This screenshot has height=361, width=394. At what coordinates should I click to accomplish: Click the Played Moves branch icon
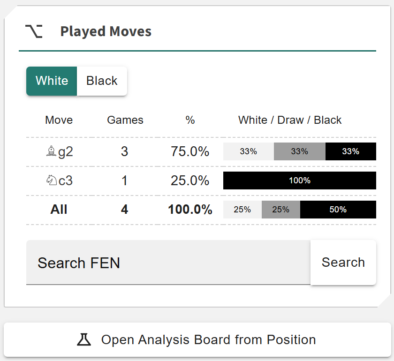34,31
